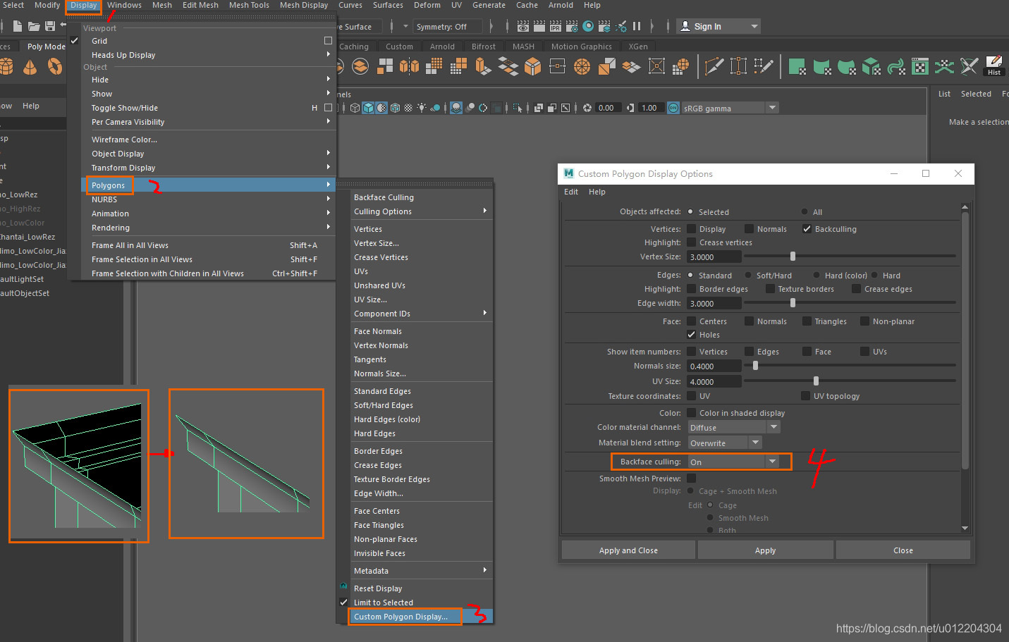Click the Sign In user icon
Image resolution: width=1009 pixels, height=642 pixels.
(685, 26)
